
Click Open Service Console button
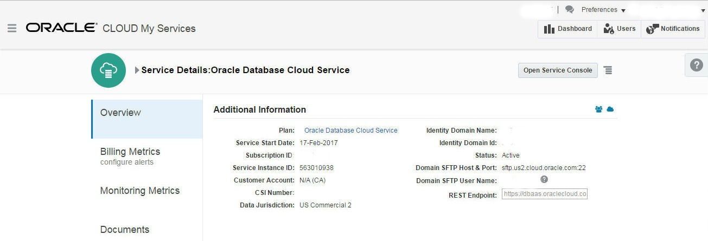click(558, 70)
